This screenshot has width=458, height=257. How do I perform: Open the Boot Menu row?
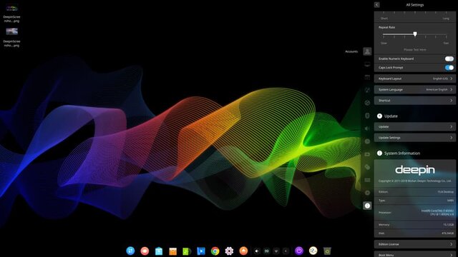tap(415, 254)
